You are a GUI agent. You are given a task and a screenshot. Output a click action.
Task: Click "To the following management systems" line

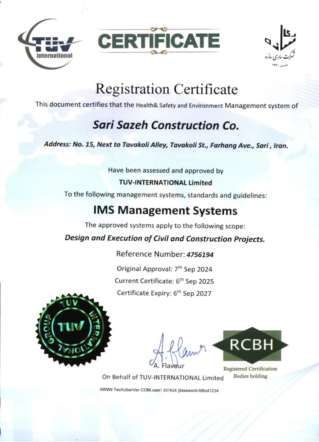(x=165, y=195)
